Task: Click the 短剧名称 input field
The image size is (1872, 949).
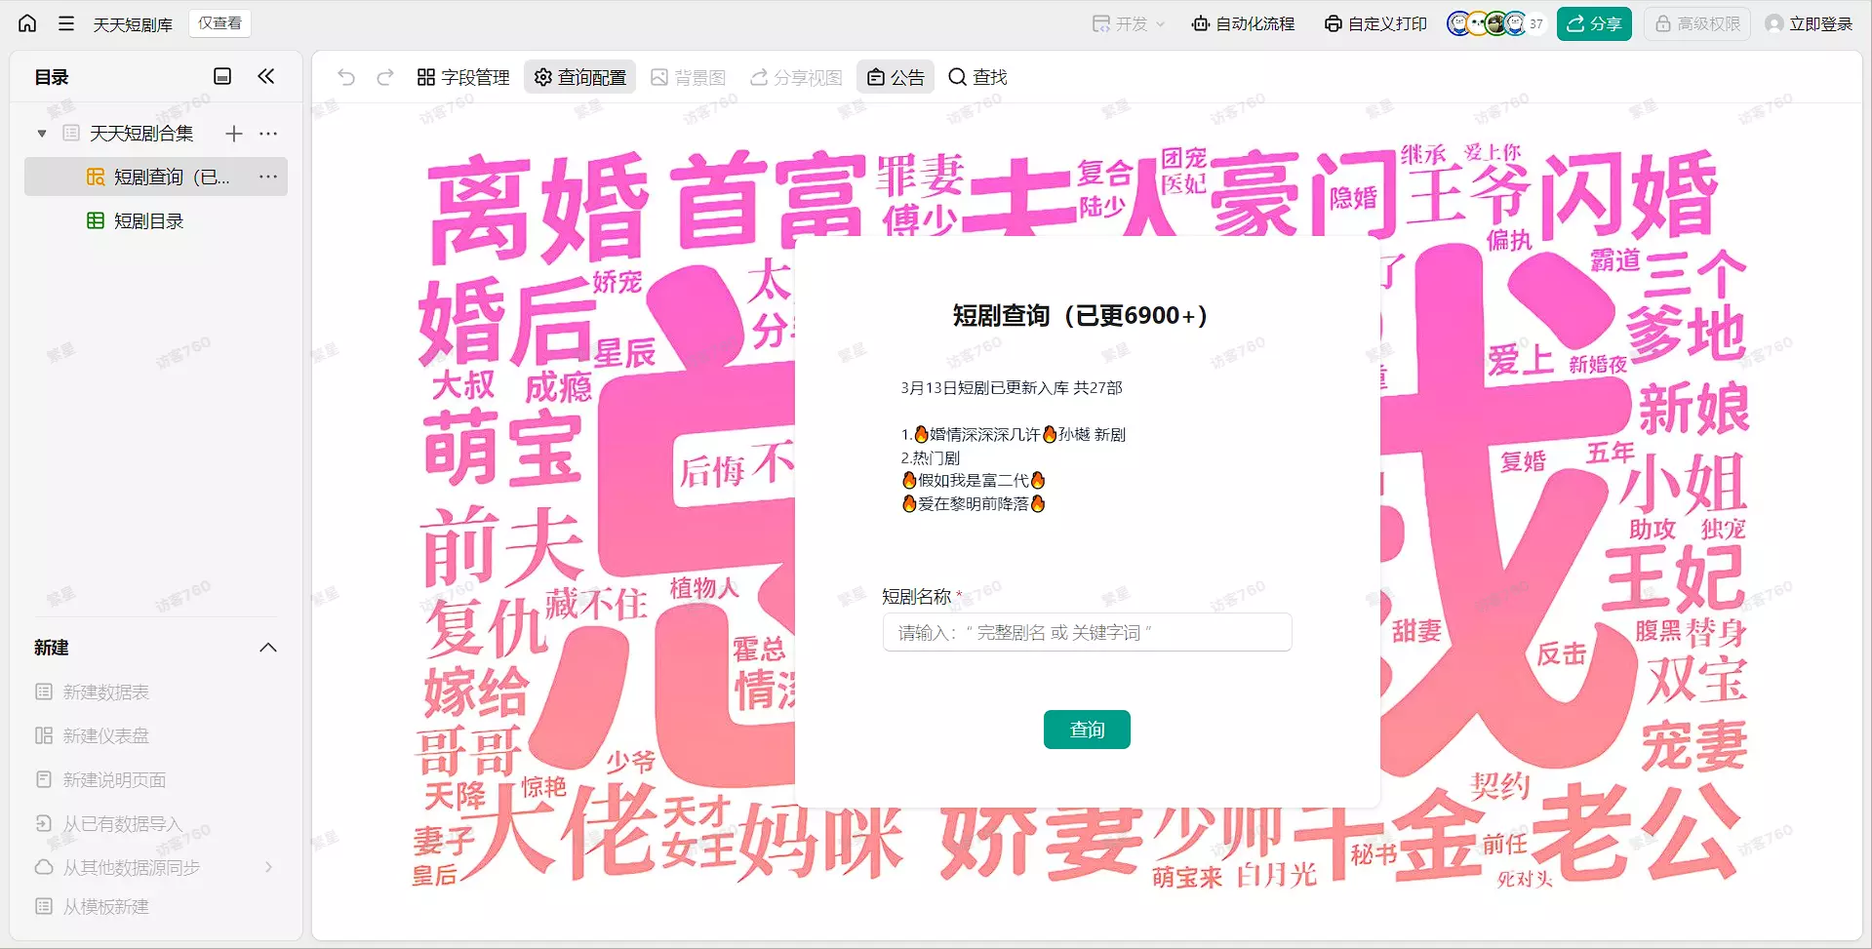Action: tap(1087, 632)
